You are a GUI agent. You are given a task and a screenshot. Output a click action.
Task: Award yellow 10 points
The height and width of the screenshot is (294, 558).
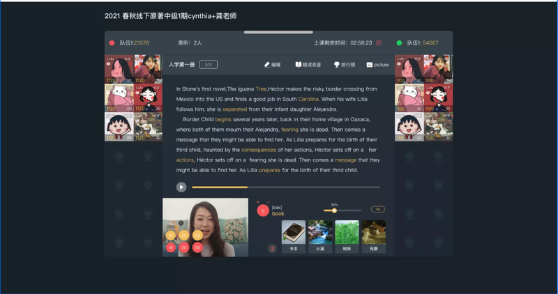coord(171,235)
